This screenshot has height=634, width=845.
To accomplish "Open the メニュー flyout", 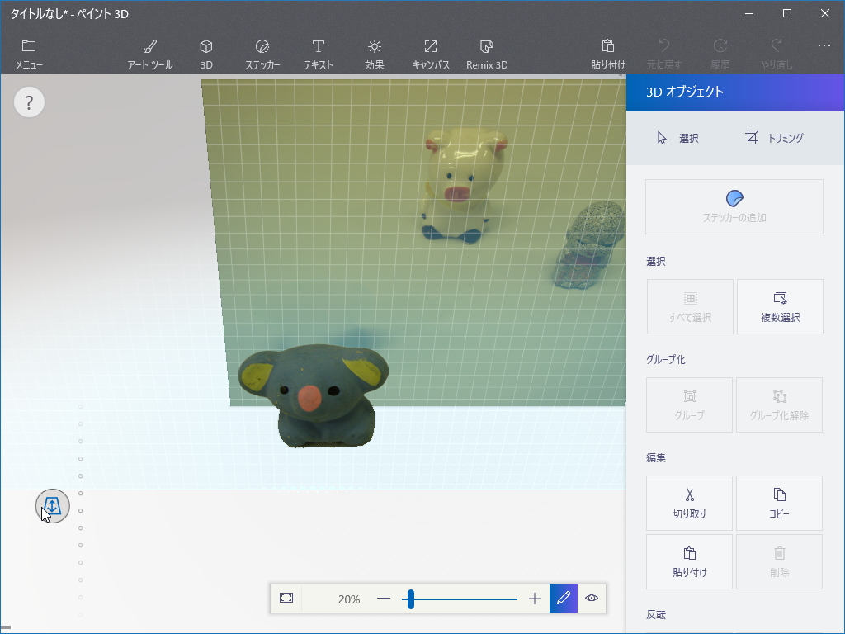I will pos(29,51).
